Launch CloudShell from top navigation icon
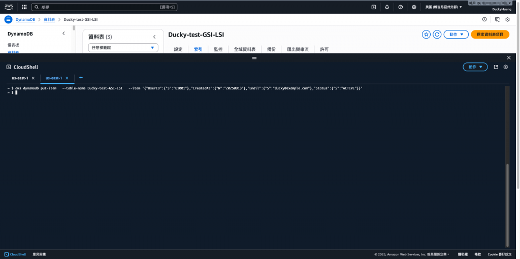This screenshot has width=520, height=259. click(374, 7)
